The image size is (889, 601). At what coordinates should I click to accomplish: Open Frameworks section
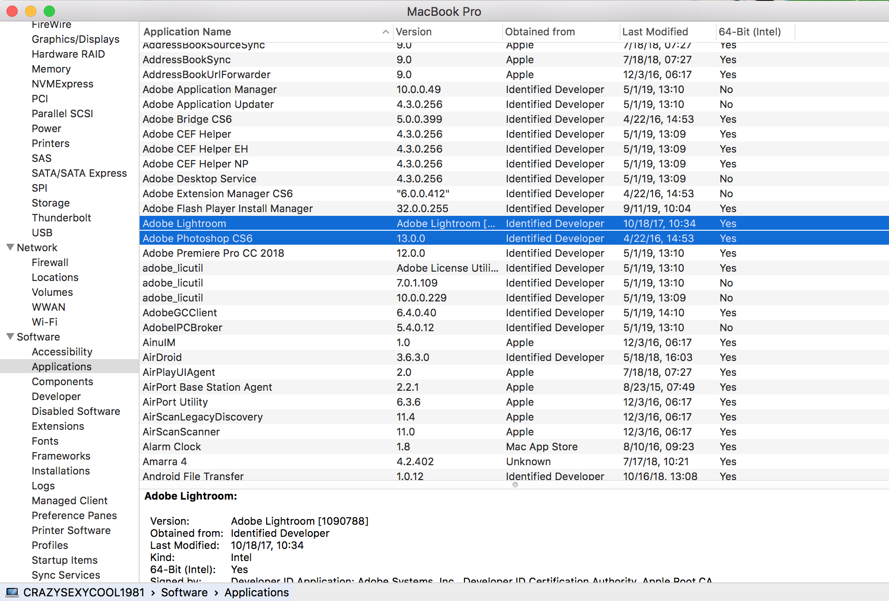[61, 456]
